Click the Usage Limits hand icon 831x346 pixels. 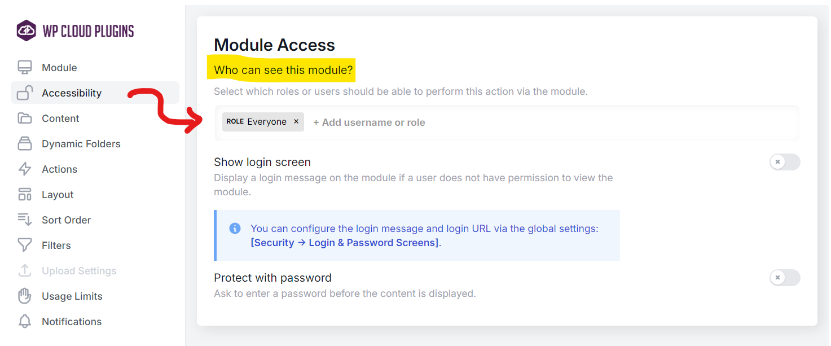[x=25, y=296]
